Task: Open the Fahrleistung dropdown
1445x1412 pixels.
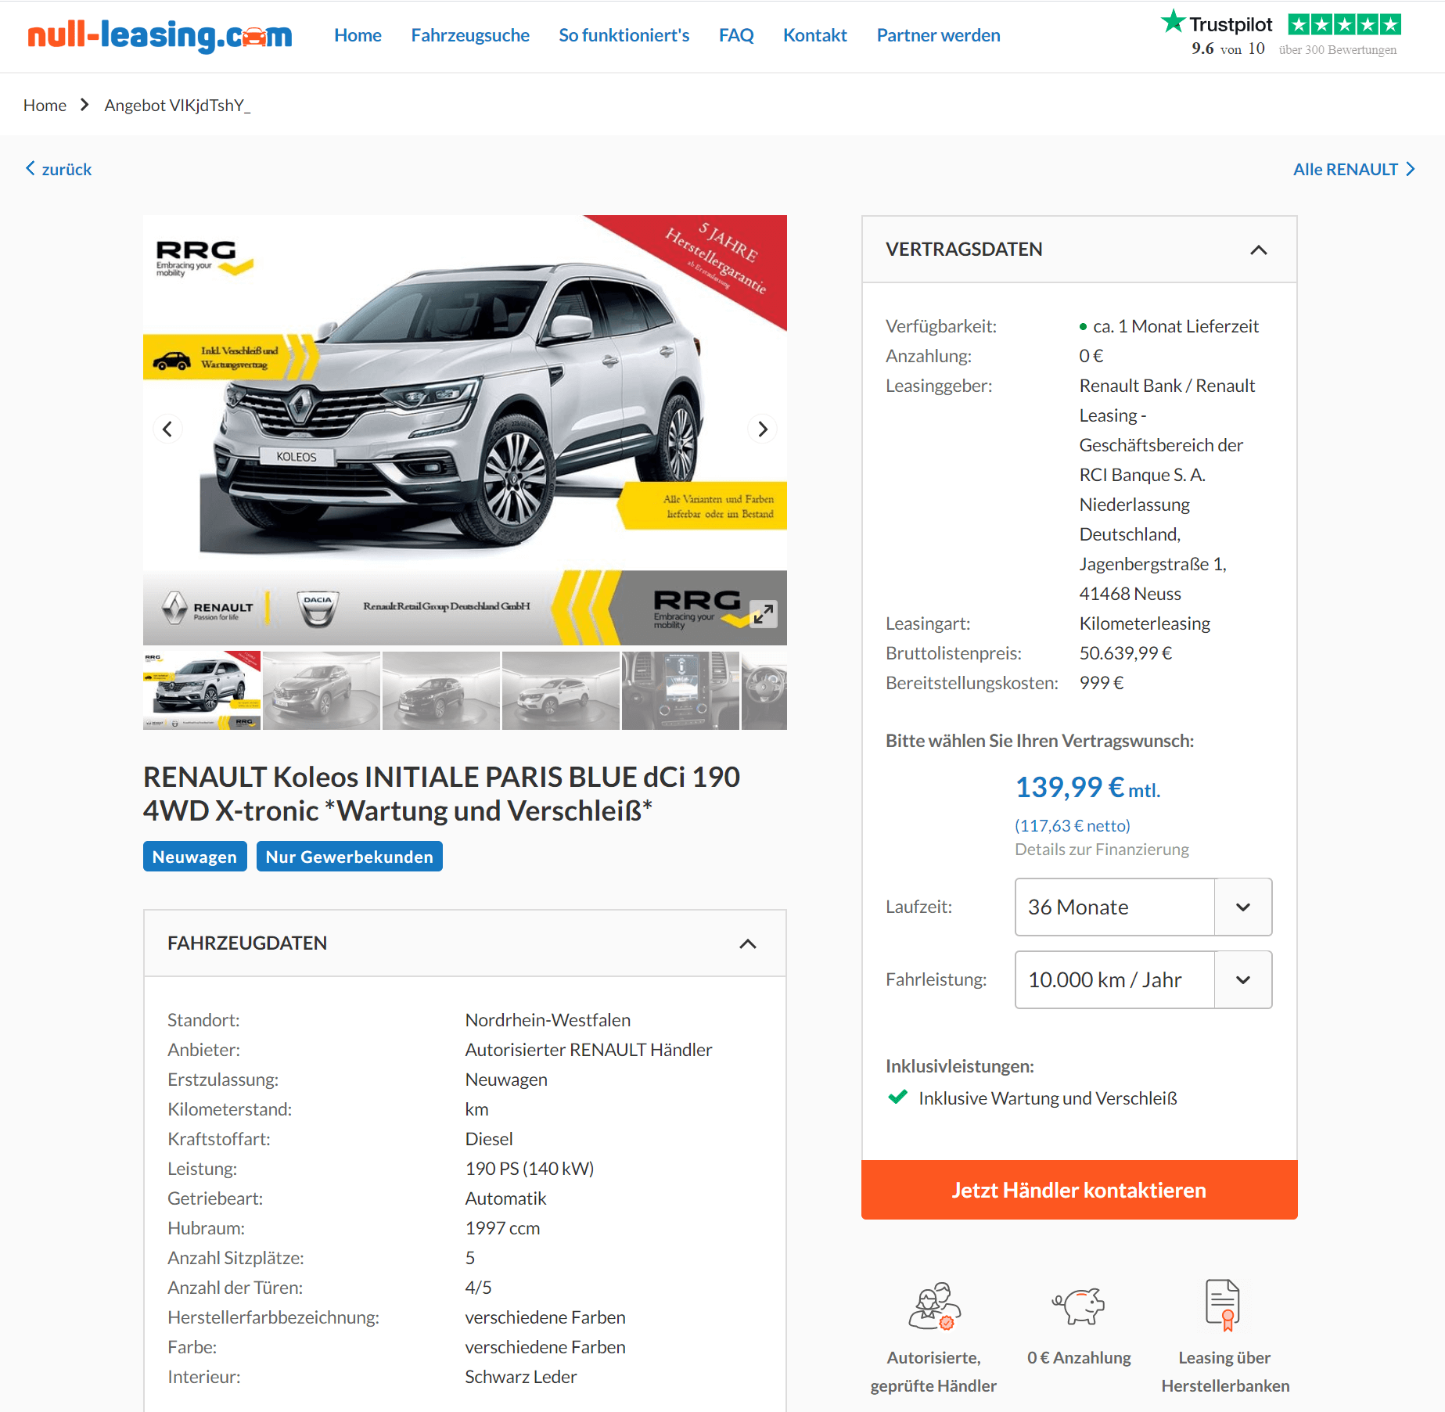Action: click(1143, 979)
